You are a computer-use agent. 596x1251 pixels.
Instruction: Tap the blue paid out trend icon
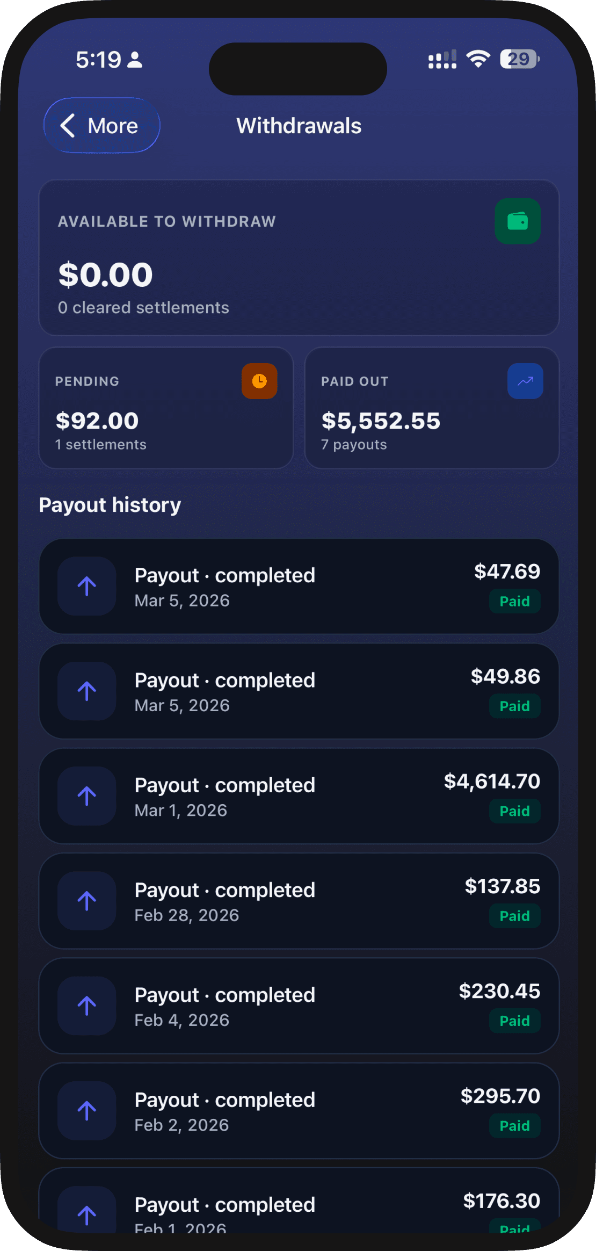pyautogui.click(x=525, y=381)
